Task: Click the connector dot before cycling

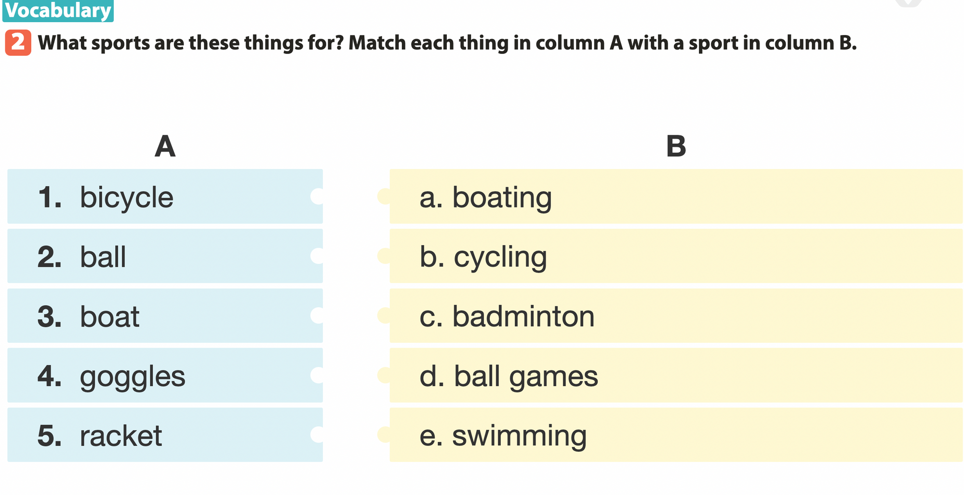Action: click(384, 256)
